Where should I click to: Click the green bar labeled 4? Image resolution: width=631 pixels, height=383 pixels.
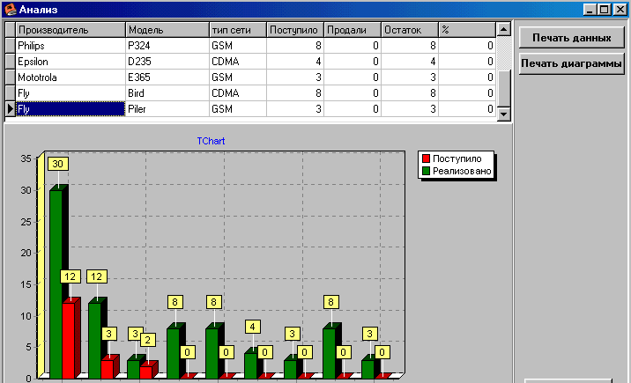click(250, 365)
